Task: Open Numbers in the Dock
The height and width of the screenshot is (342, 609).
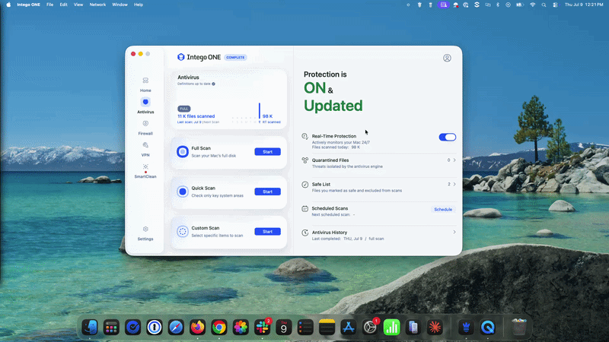Action: 391,328
